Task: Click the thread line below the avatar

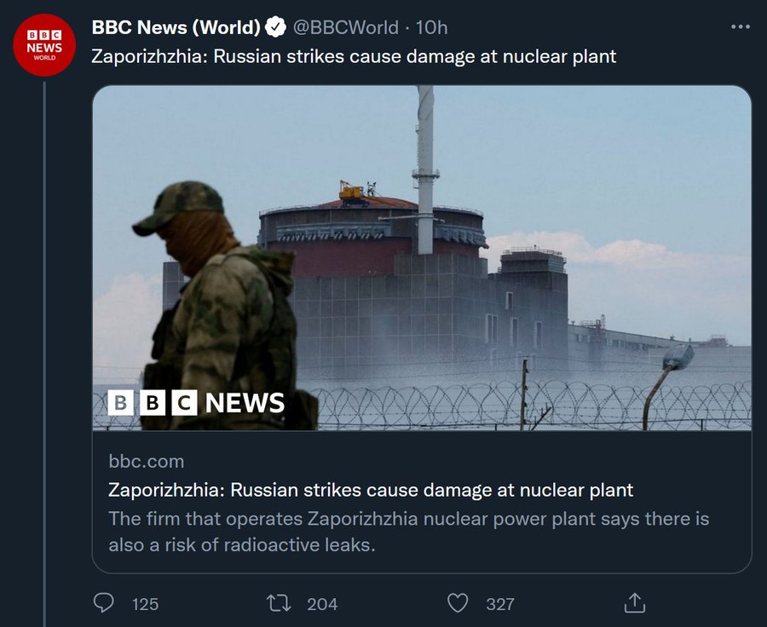Action: (44, 341)
